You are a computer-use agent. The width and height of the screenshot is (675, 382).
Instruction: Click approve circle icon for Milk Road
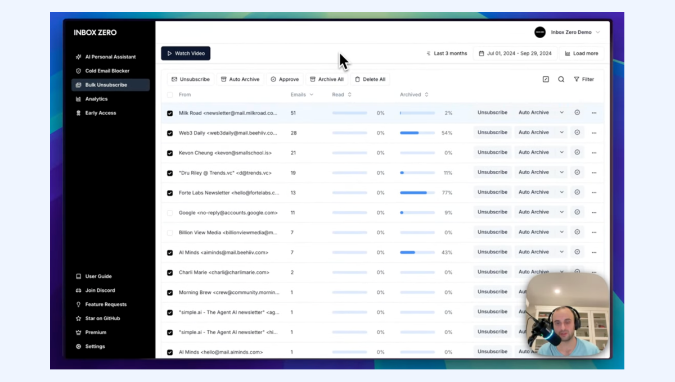point(577,113)
